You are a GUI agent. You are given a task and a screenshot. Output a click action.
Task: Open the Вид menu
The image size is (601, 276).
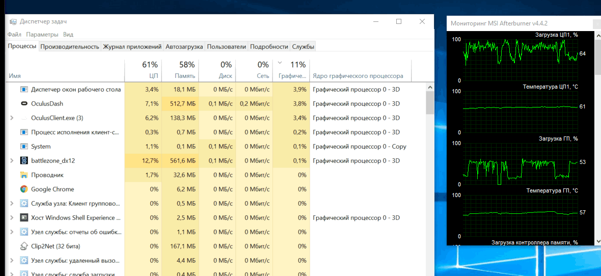(68, 35)
